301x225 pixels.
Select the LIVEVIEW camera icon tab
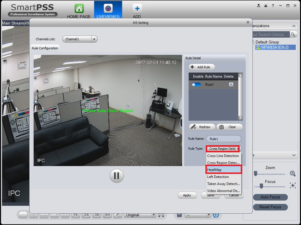point(108,8)
